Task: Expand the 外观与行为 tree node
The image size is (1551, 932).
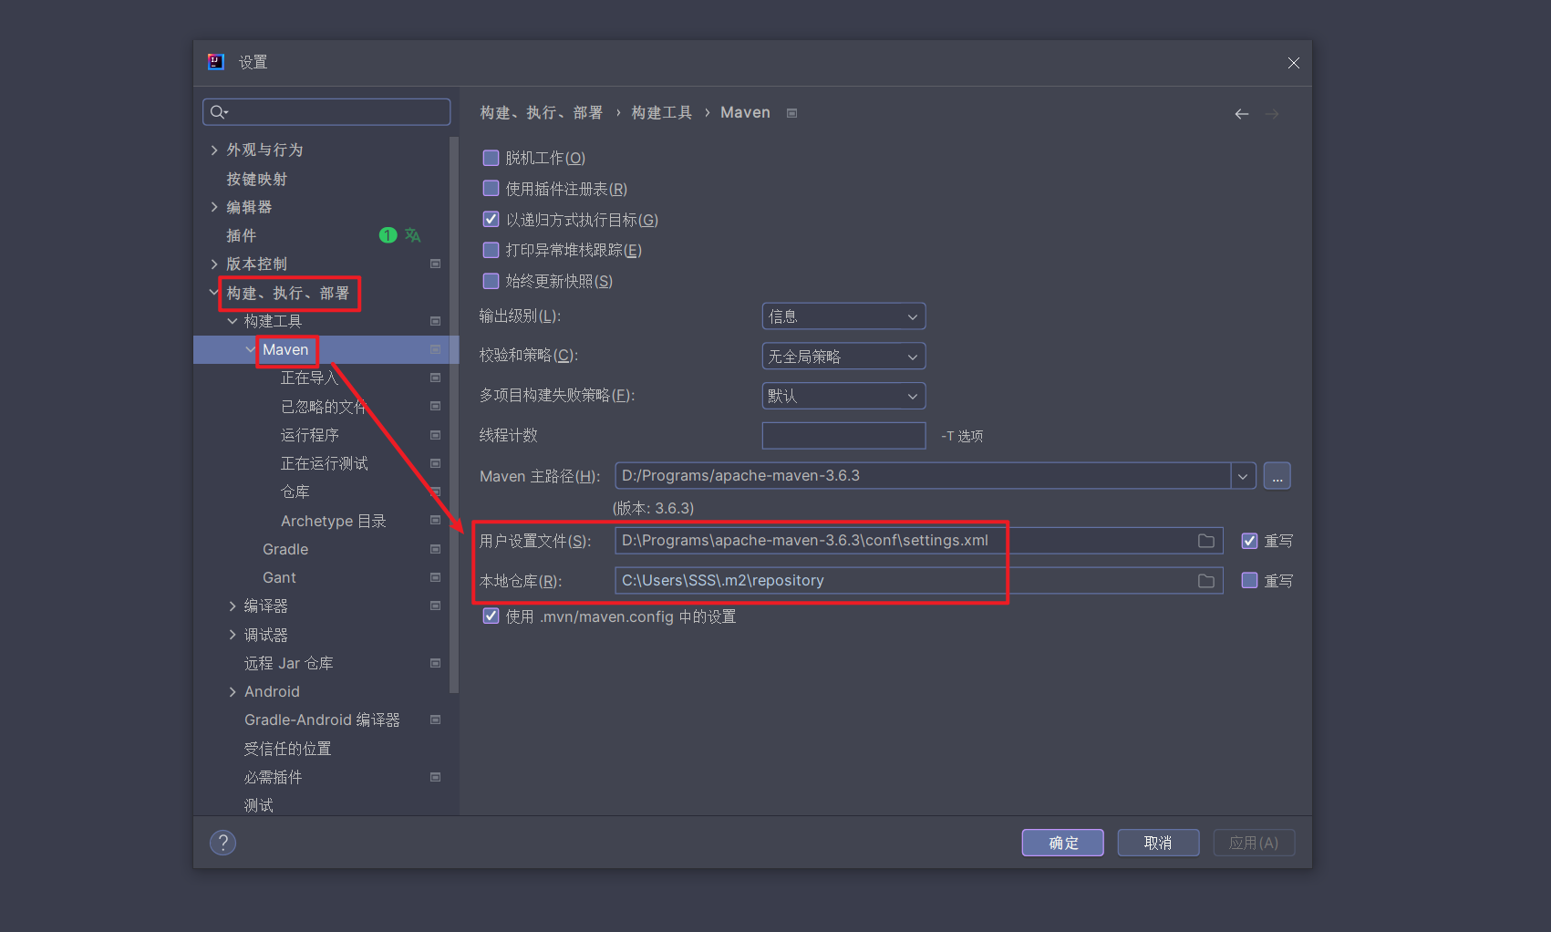Action: [x=214, y=150]
